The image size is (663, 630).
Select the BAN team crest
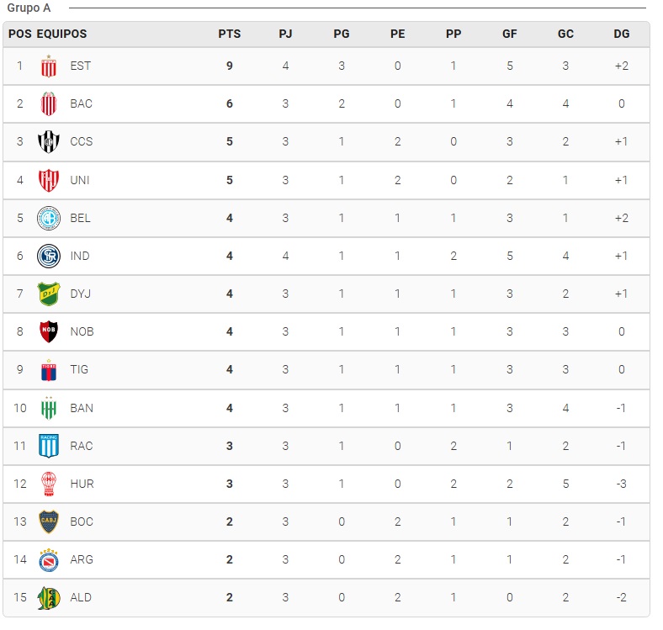49,409
